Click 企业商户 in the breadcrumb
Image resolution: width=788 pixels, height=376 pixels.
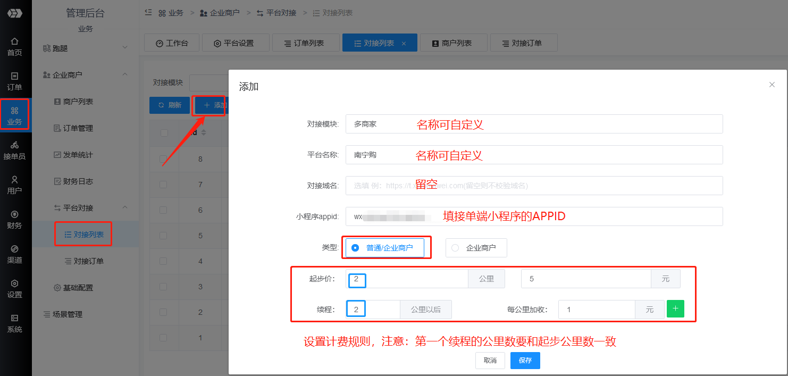[220, 12]
